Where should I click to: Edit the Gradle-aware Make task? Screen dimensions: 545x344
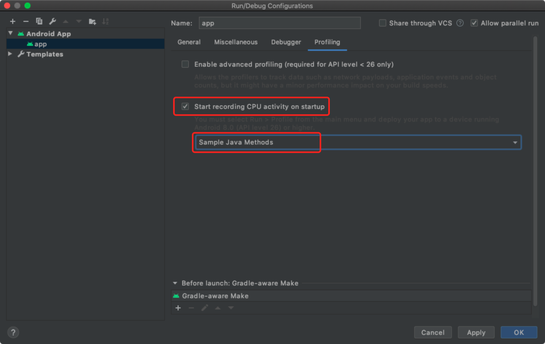point(205,308)
